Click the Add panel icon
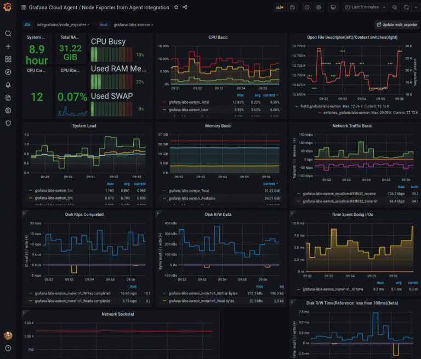This screenshot has width=421, height=359. coord(280,7)
